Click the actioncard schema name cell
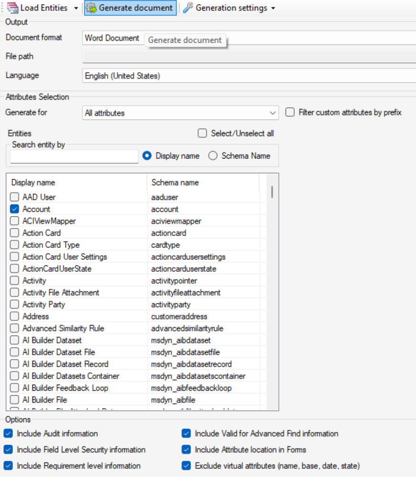Image resolution: width=416 pixels, height=477 pixels. point(168,233)
